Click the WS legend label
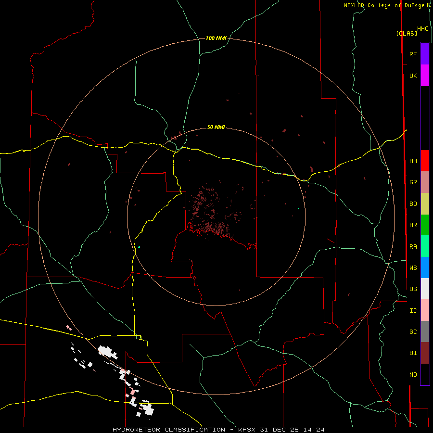The height and width of the screenshot is (433, 433). tap(413, 268)
